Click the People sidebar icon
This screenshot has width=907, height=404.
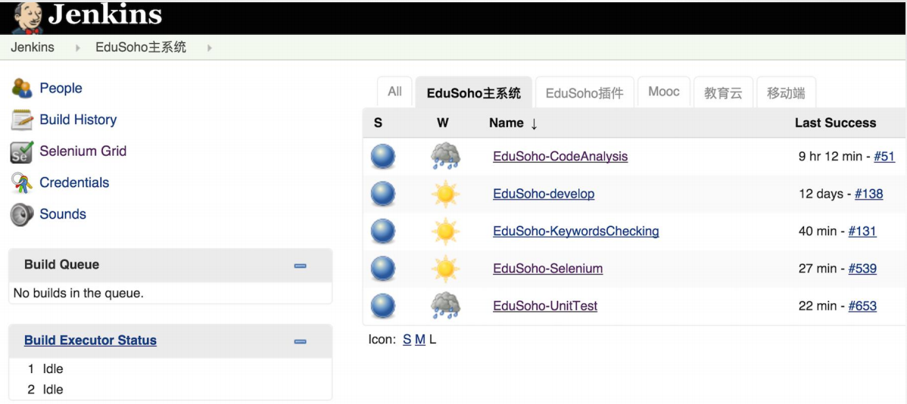(22, 89)
